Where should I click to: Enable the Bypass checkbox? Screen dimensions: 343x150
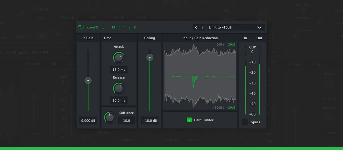click(x=245, y=122)
